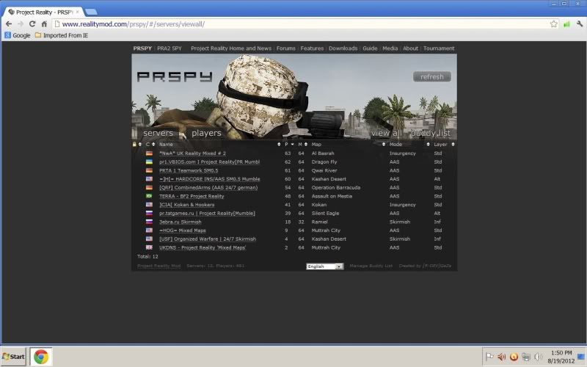Click the Action Center flag tray icon
The width and height of the screenshot is (587, 367).
[489, 357]
